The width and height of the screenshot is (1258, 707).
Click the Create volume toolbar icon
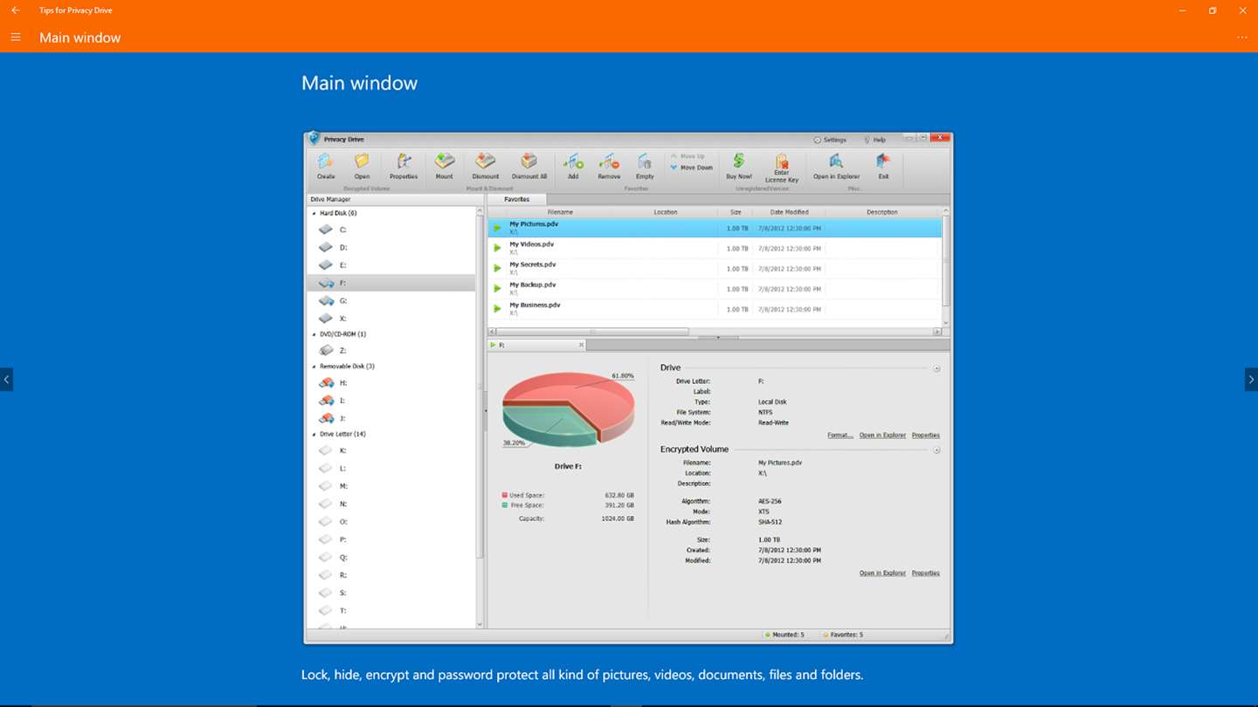click(326, 167)
